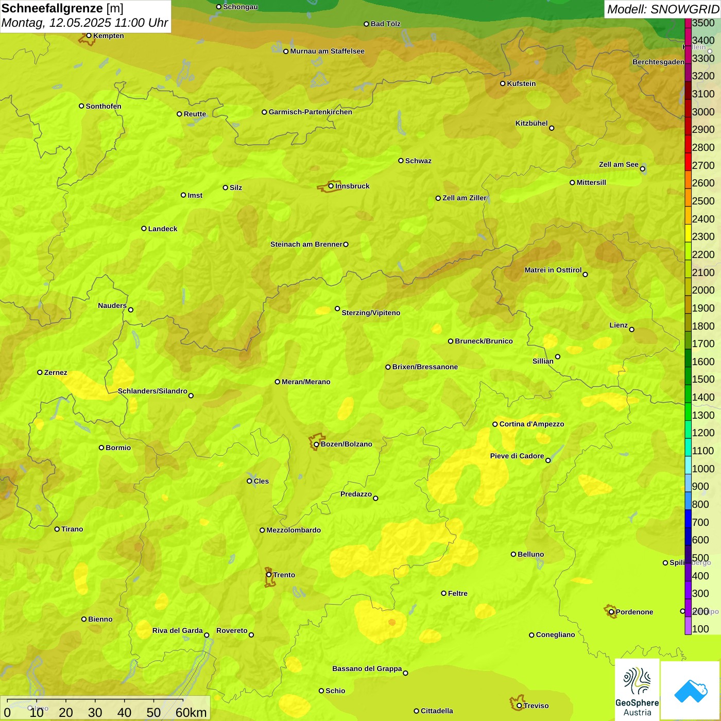Click the "Garmisch-Partenkirchen" map label
This screenshot has width=721, height=721.
[x=311, y=112]
